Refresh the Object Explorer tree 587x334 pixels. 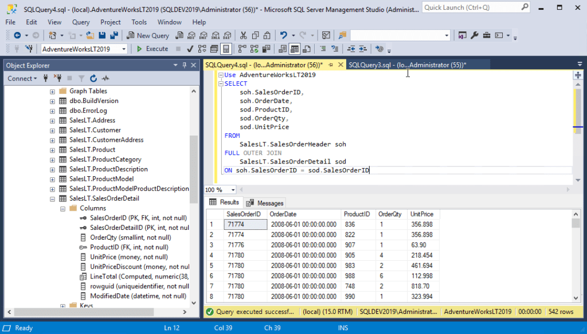coord(93,78)
